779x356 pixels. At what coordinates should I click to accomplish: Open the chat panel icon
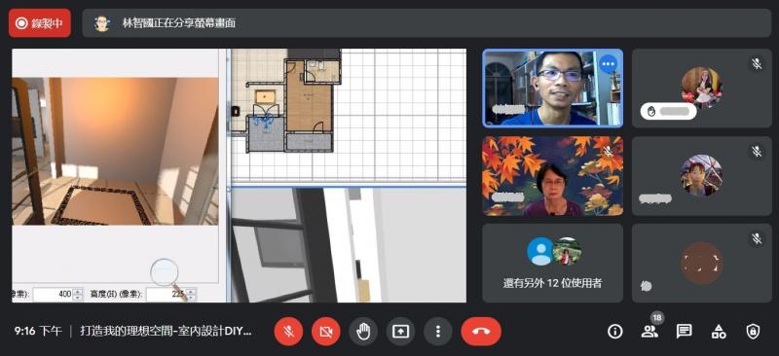(x=685, y=331)
